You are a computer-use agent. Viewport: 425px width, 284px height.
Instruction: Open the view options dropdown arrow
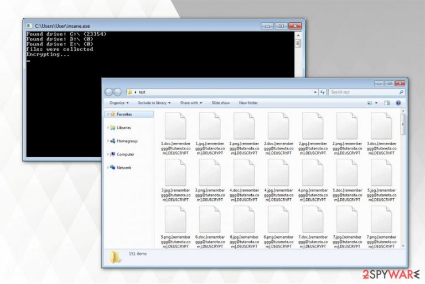coord(376,103)
